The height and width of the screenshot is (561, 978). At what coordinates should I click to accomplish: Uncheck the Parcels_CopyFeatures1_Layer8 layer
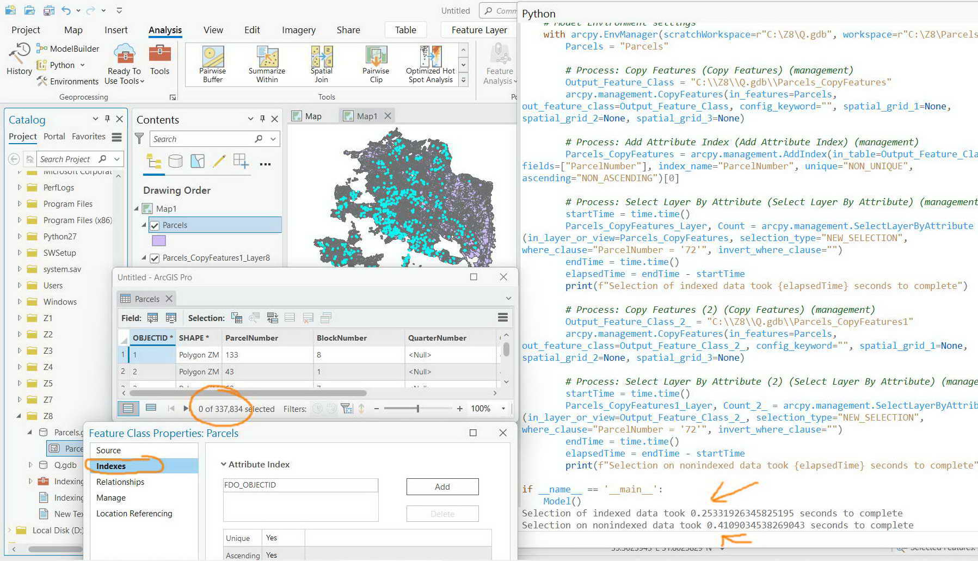coord(155,257)
